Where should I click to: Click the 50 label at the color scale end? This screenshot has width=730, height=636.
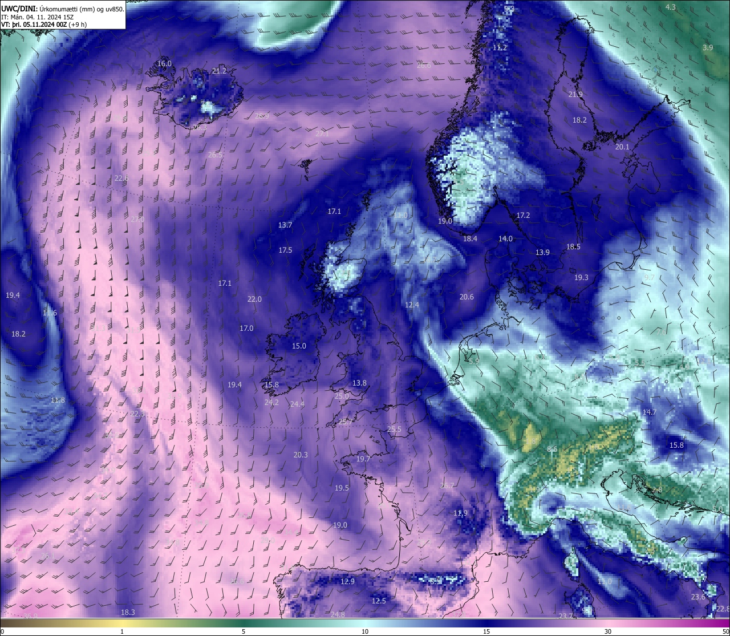coord(725,631)
